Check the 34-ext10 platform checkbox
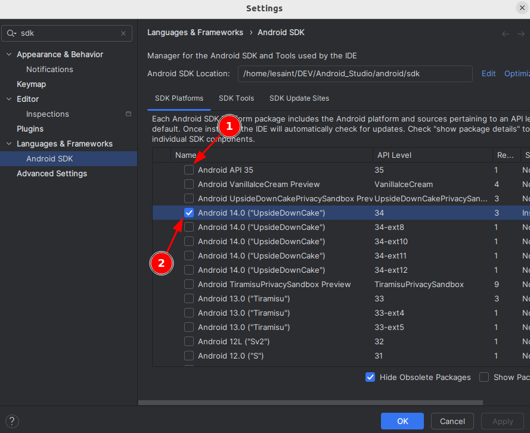Image resolution: width=530 pixels, height=433 pixels. [x=189, y=241]
